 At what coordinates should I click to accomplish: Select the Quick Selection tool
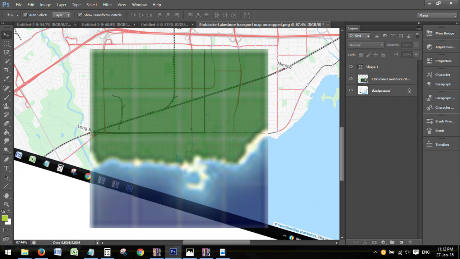click(6, 61)
